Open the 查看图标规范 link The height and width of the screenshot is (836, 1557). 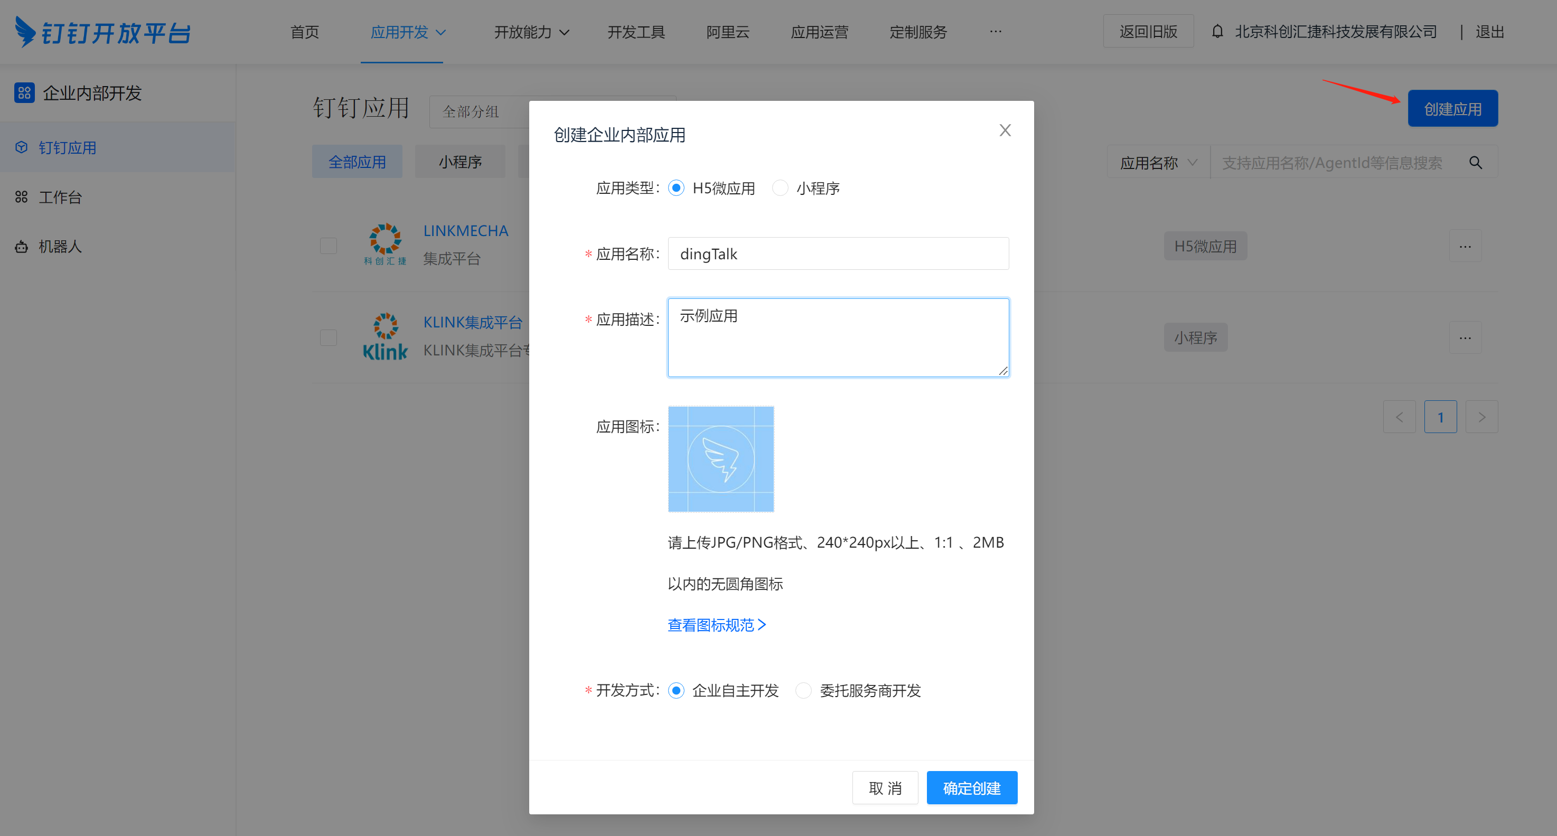click(717, 624)
